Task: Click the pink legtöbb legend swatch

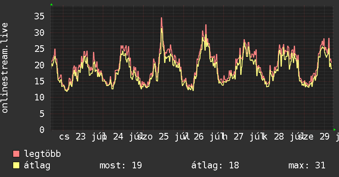Action: pos(16,154)
